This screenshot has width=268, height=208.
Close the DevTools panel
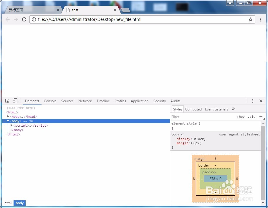coord(261,101)
